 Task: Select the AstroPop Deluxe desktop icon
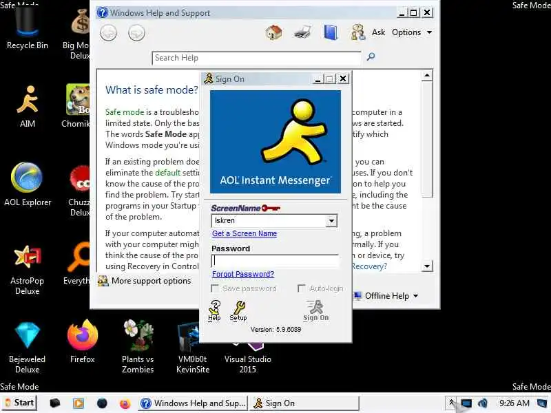click(x=27, y=270)
